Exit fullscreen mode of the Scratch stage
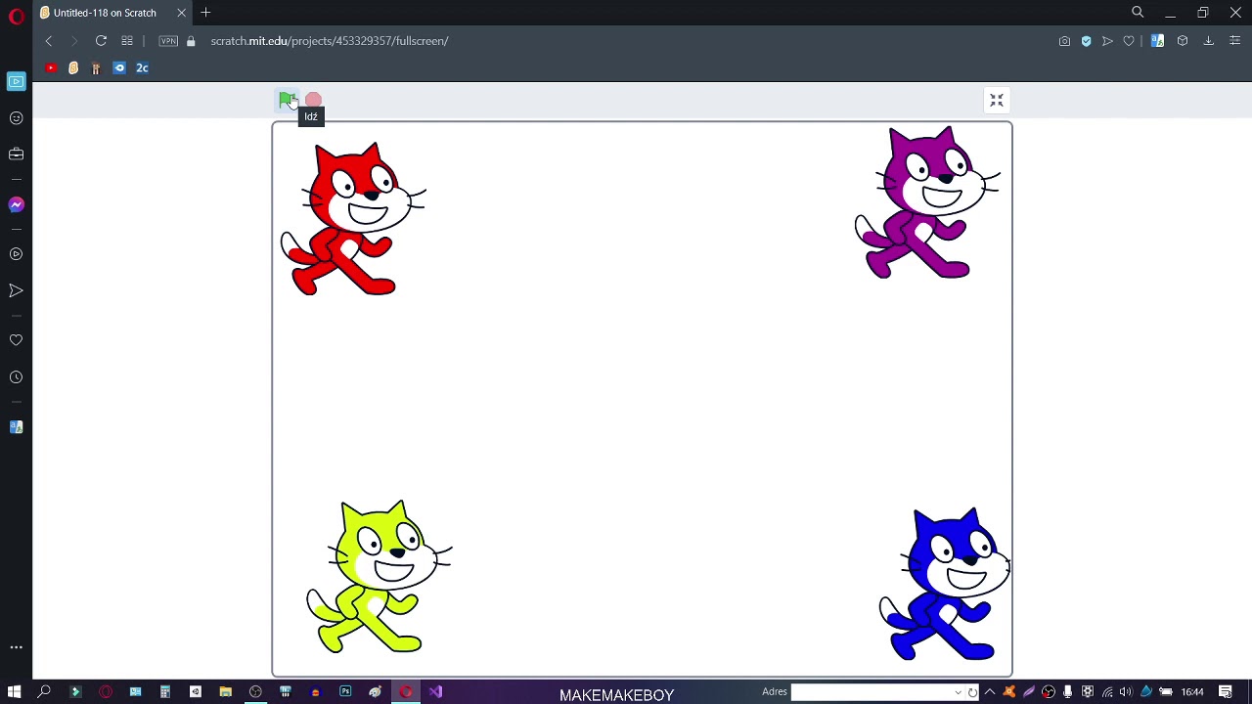 [x=997, y=101]
